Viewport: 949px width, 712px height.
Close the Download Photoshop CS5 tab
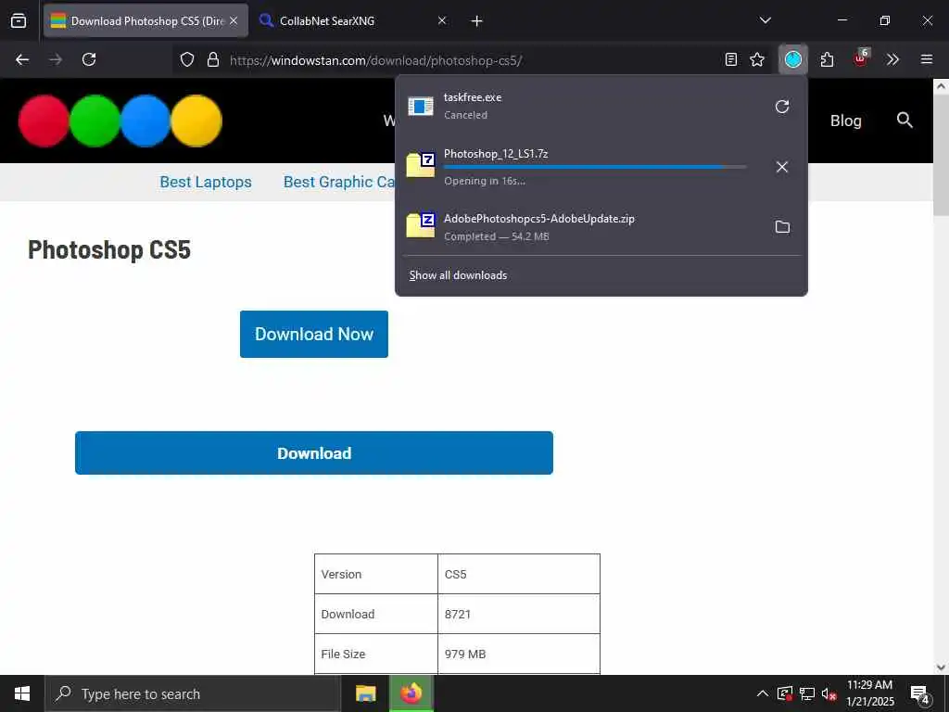pos(234,20)
